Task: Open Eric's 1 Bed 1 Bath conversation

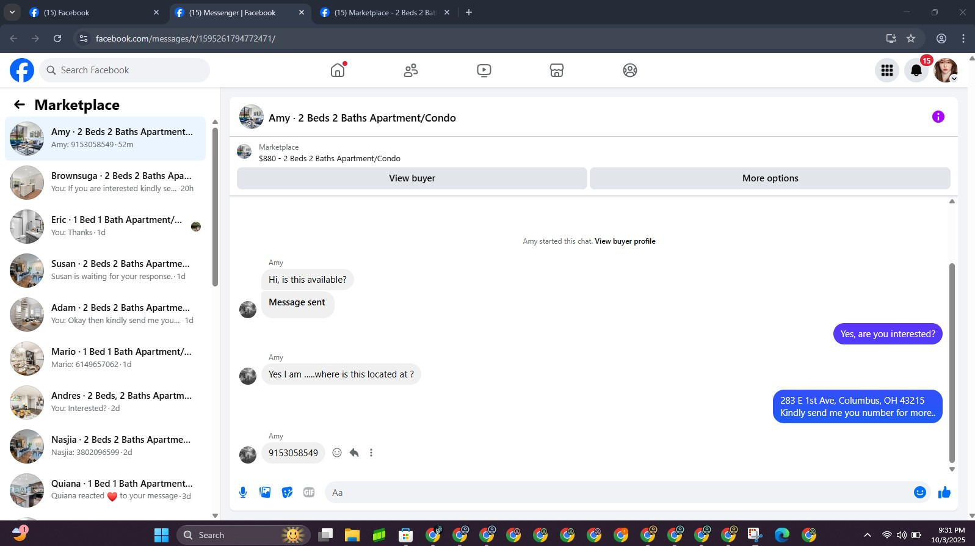Action: coord(105,227)
